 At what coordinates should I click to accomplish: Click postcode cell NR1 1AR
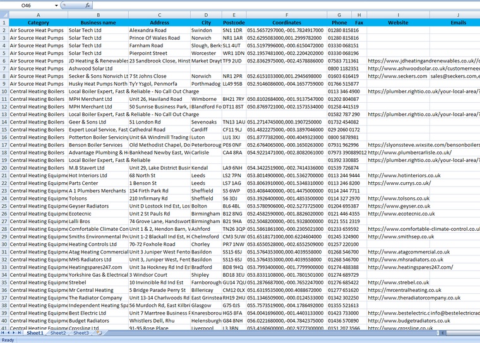pyautogui.click(x=234, y=38)
